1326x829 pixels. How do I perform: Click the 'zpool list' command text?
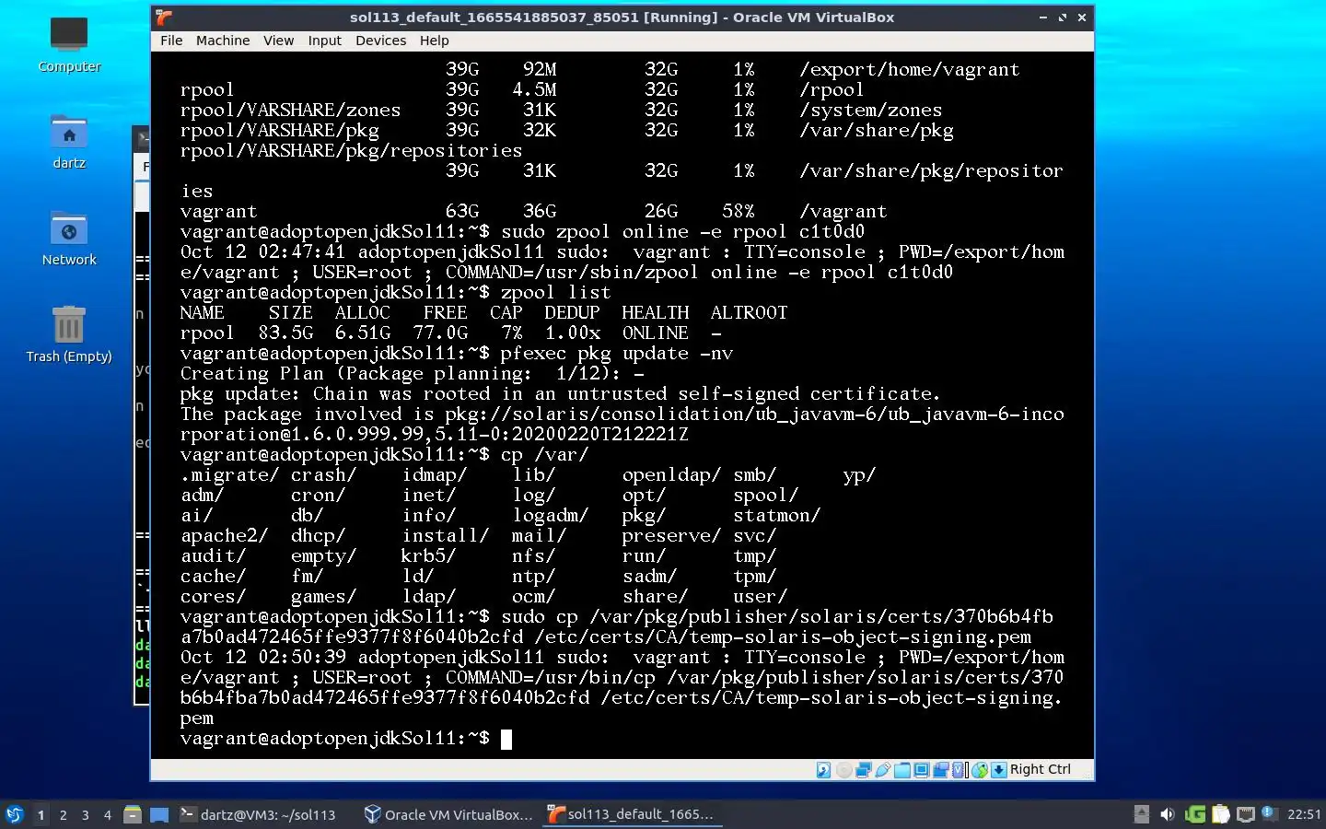point(555,292)
